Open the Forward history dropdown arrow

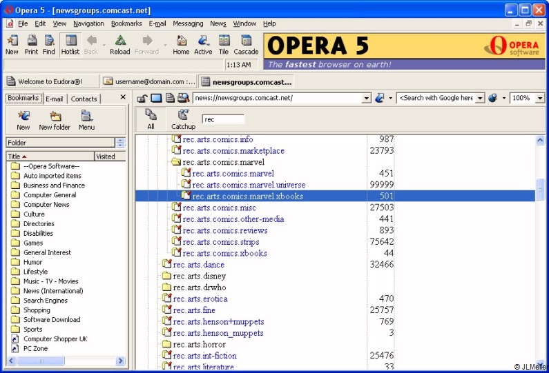[x=165, y=45]
